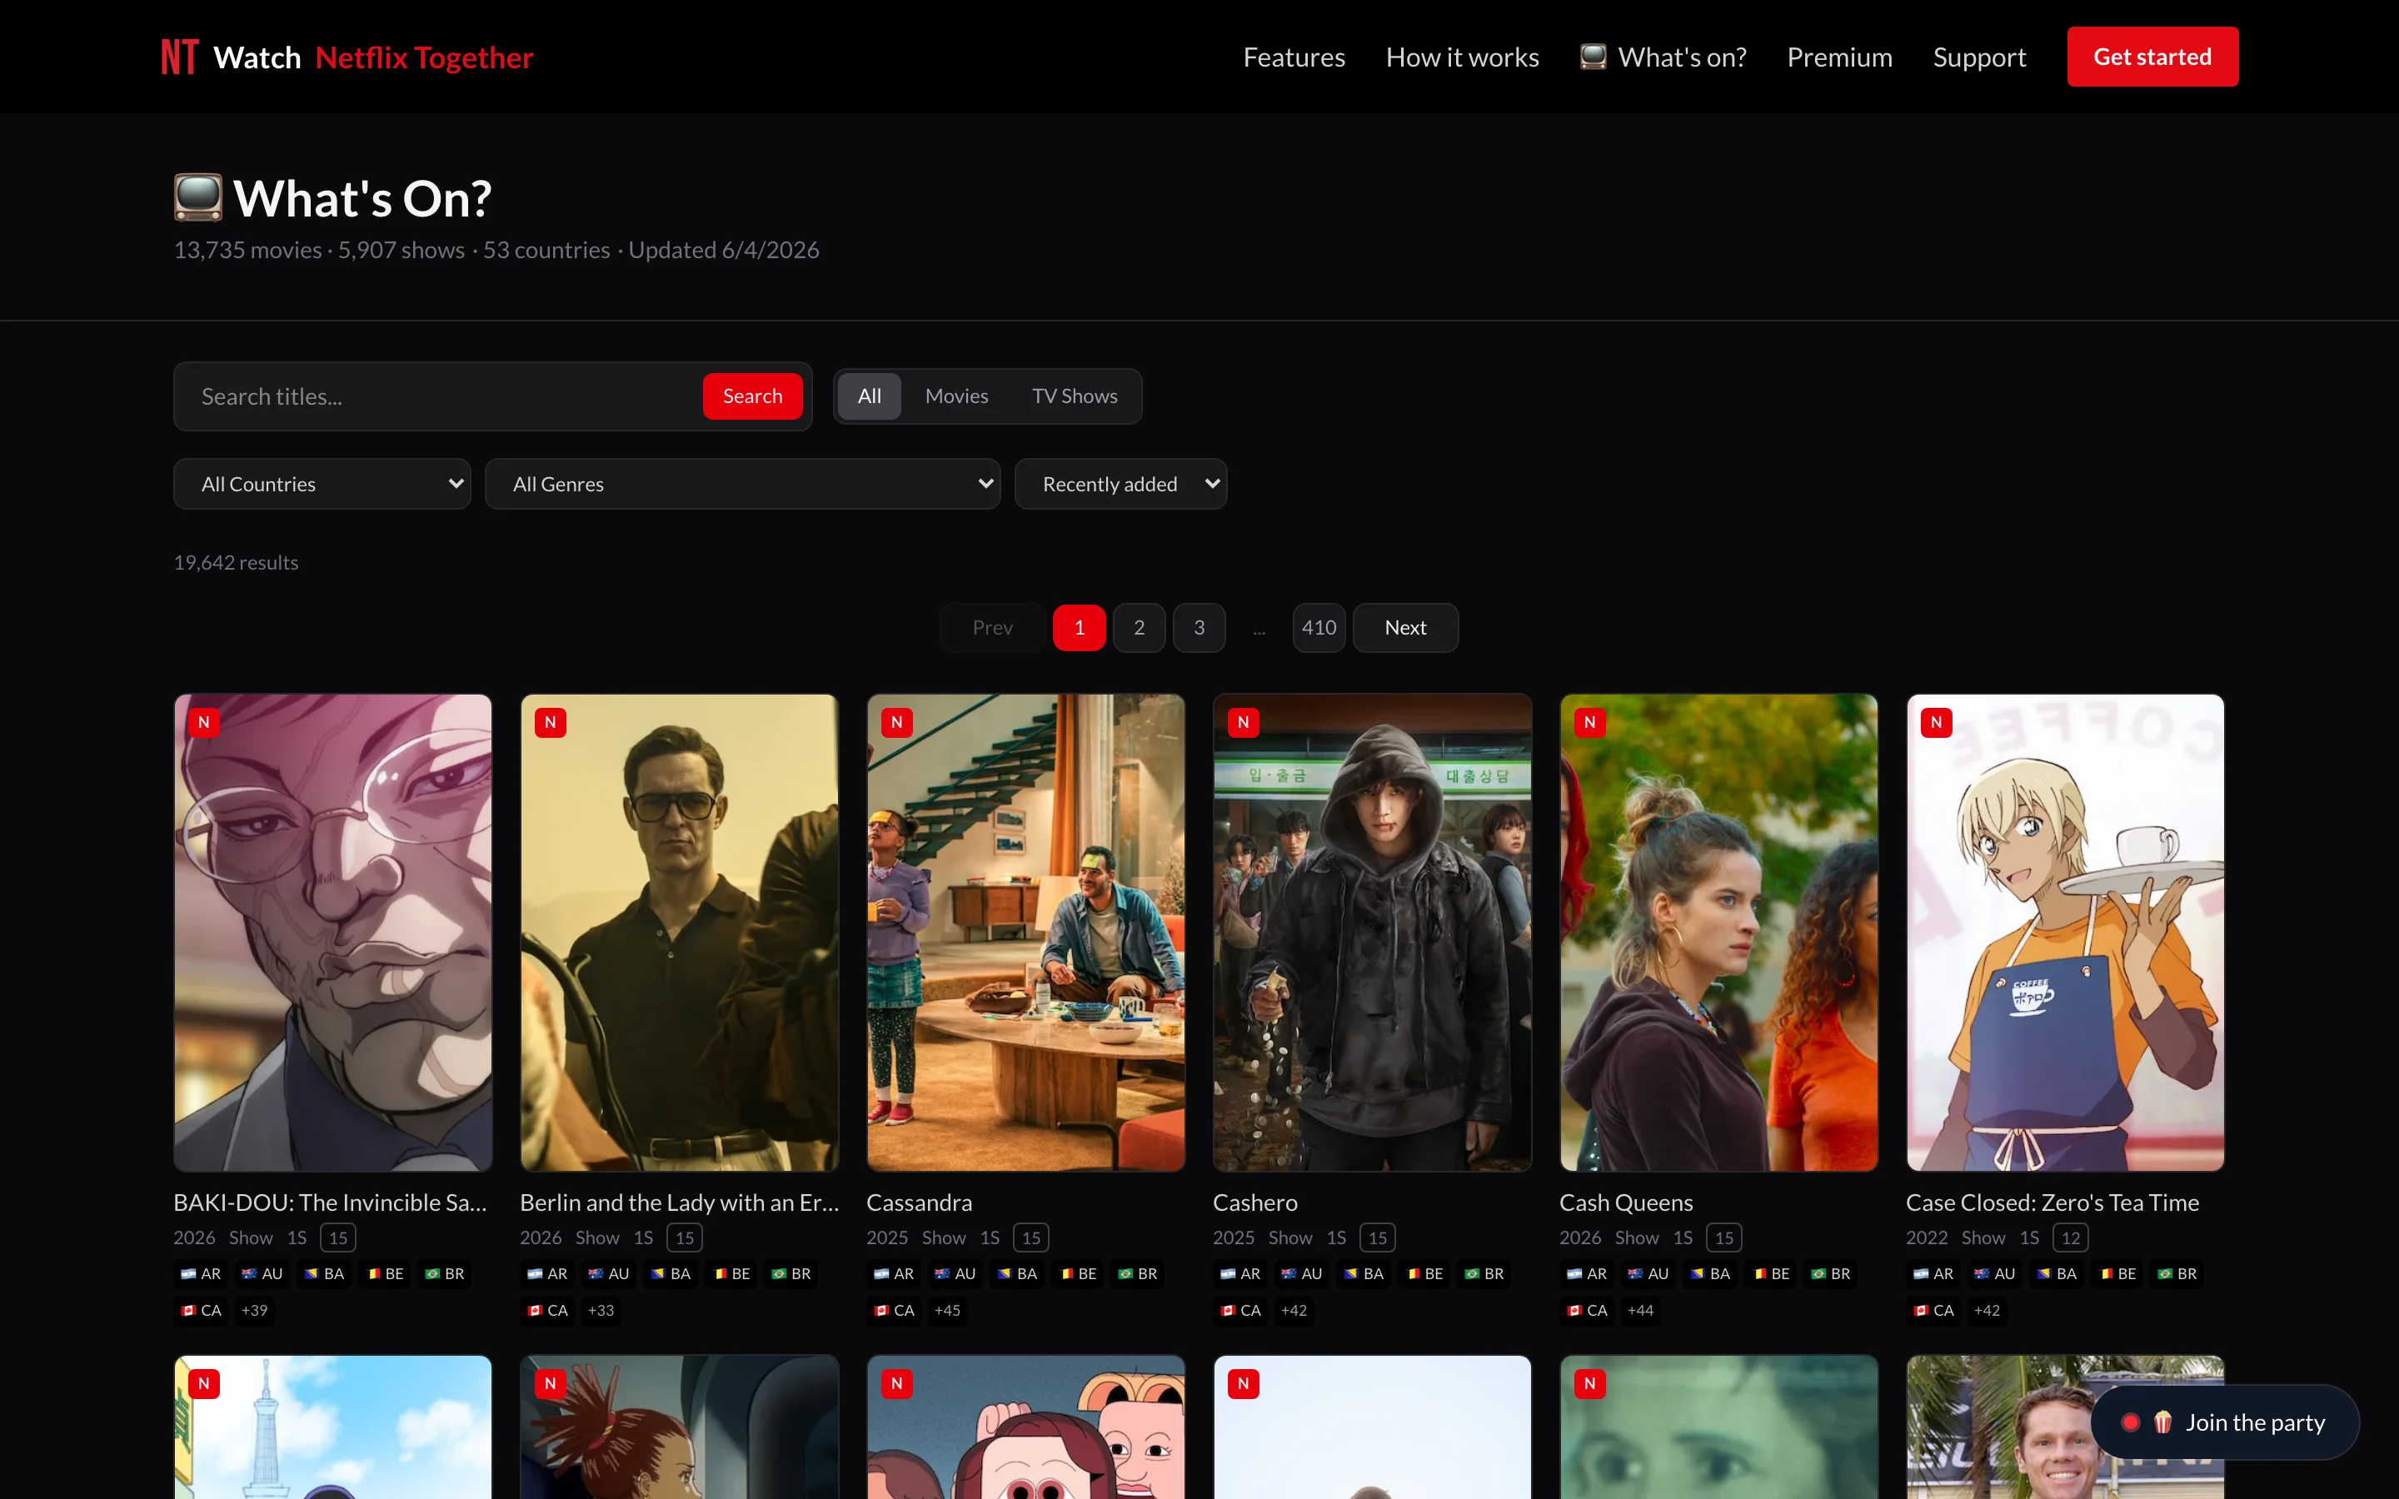Open the BAKI-DOU poster thumbnail
This screenshot has height=1499, width=2399.
coord(333,933)
